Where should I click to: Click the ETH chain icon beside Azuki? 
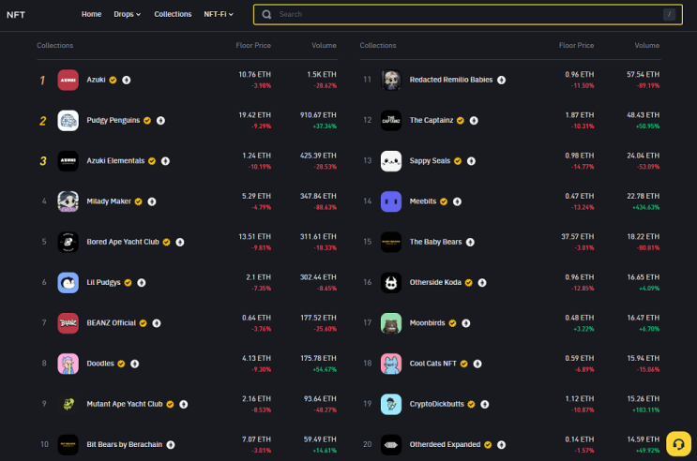tap(127, 80)
